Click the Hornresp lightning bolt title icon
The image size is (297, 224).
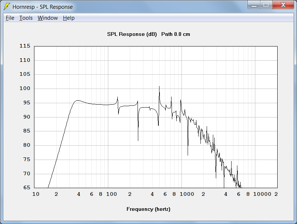(x=7, y=7)
